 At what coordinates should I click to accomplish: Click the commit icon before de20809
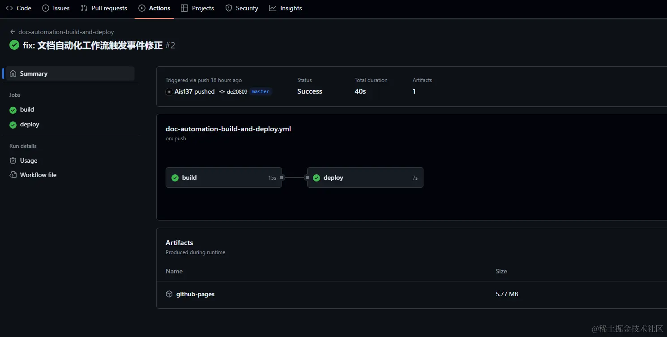pyautogui.click(x=222, y=91)
